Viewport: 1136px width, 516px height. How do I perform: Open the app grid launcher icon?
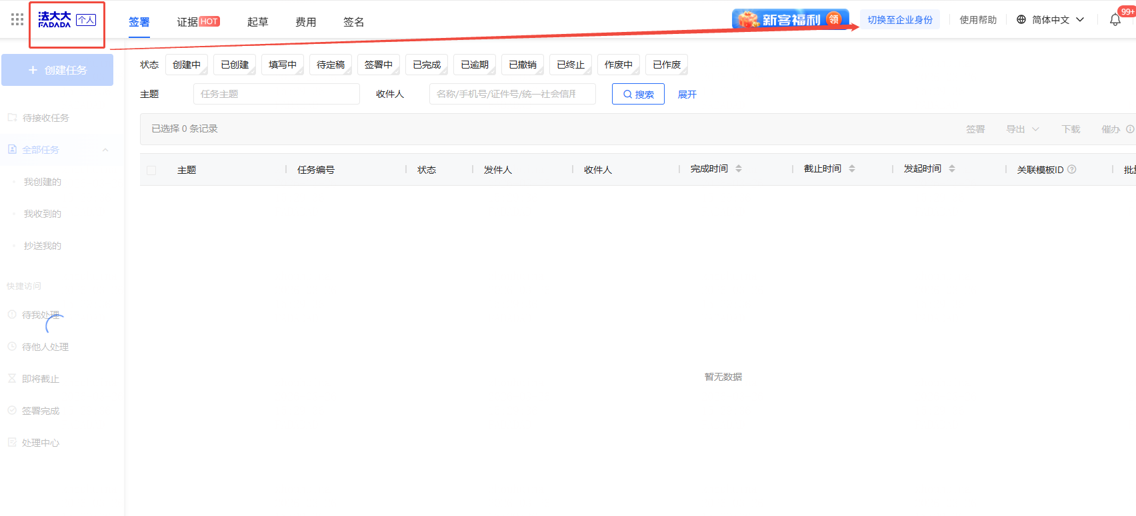pyautogui.click(x=17, y=19)
